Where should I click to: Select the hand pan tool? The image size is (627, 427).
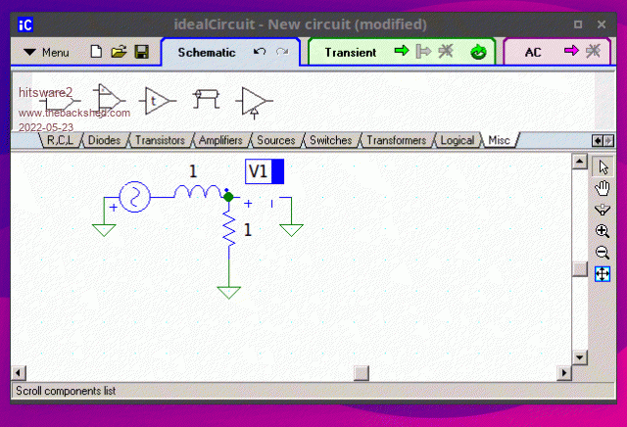point(603,187)
